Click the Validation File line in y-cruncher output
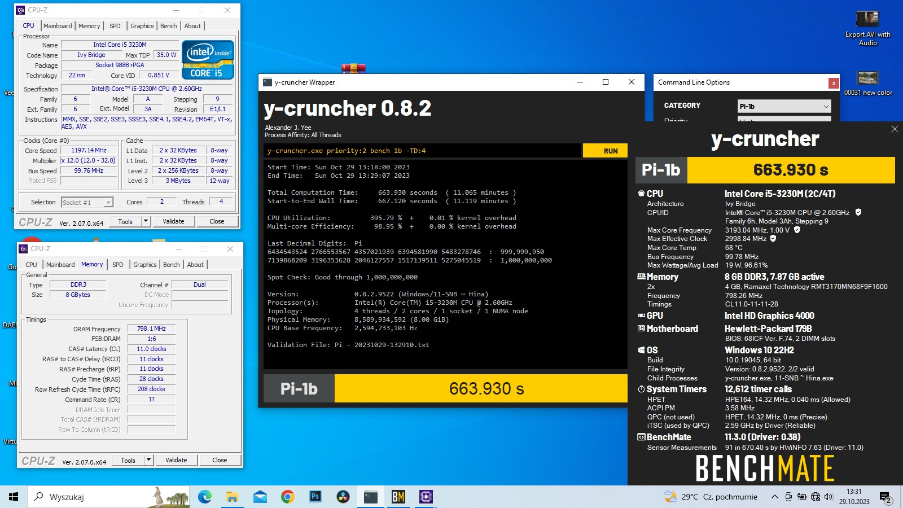The image size is (903, 508). pyautogui.click(x=348, y=345)
